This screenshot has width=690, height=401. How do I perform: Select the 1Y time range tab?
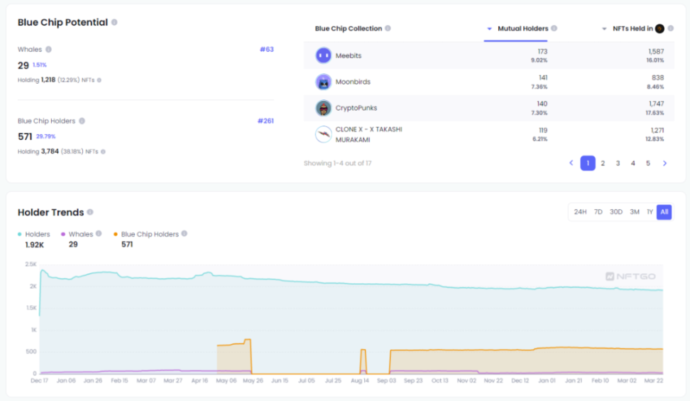click(650, 212)
